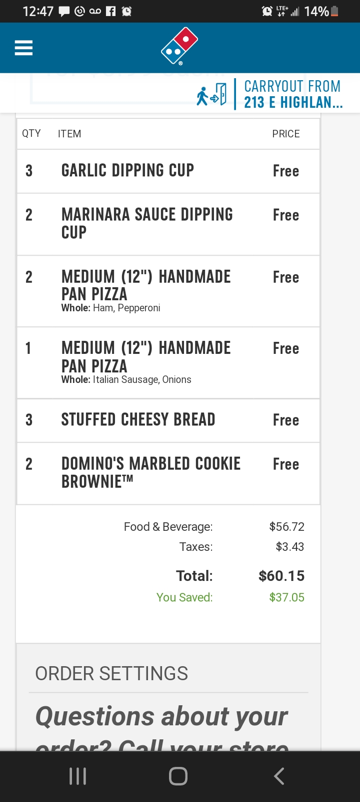Tap the Ham, Pepperoni pan pizza row

[168, 291]
